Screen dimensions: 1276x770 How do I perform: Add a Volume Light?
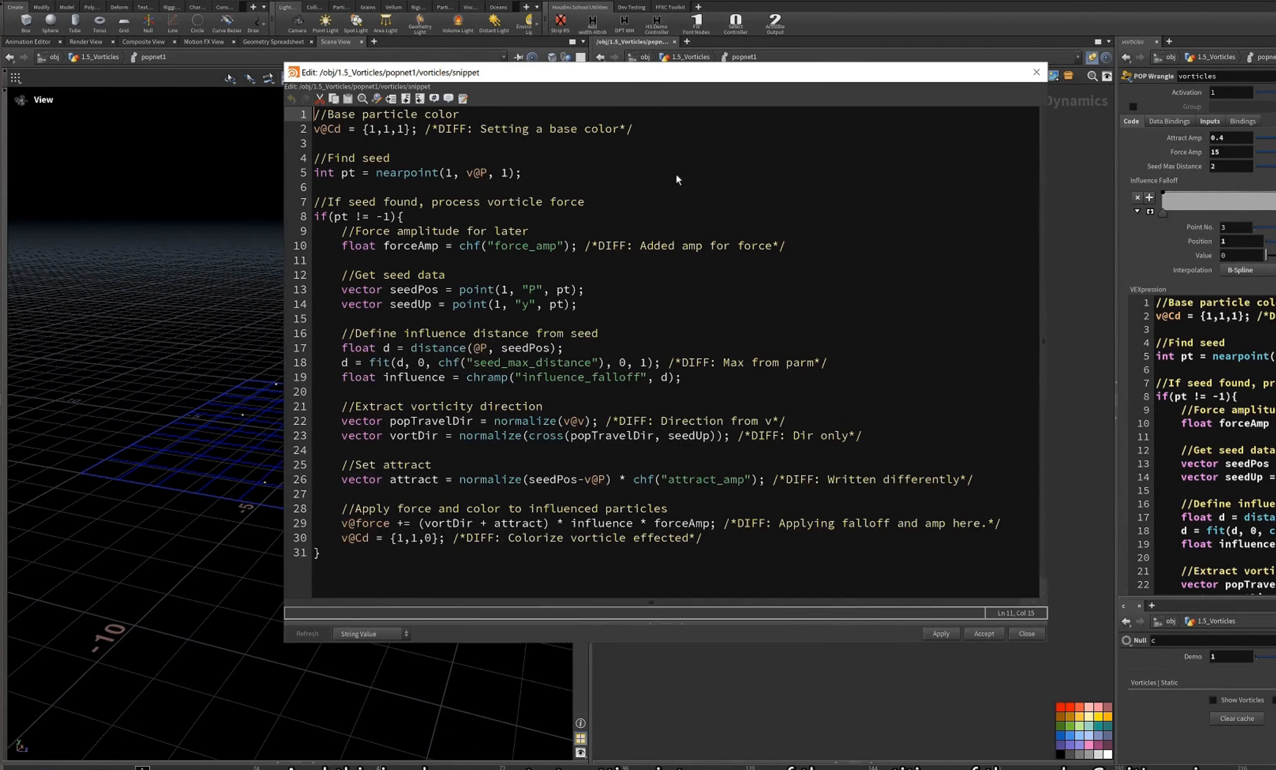tap(458, 23)
